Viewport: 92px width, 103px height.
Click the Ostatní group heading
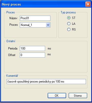tap(11, 41)
